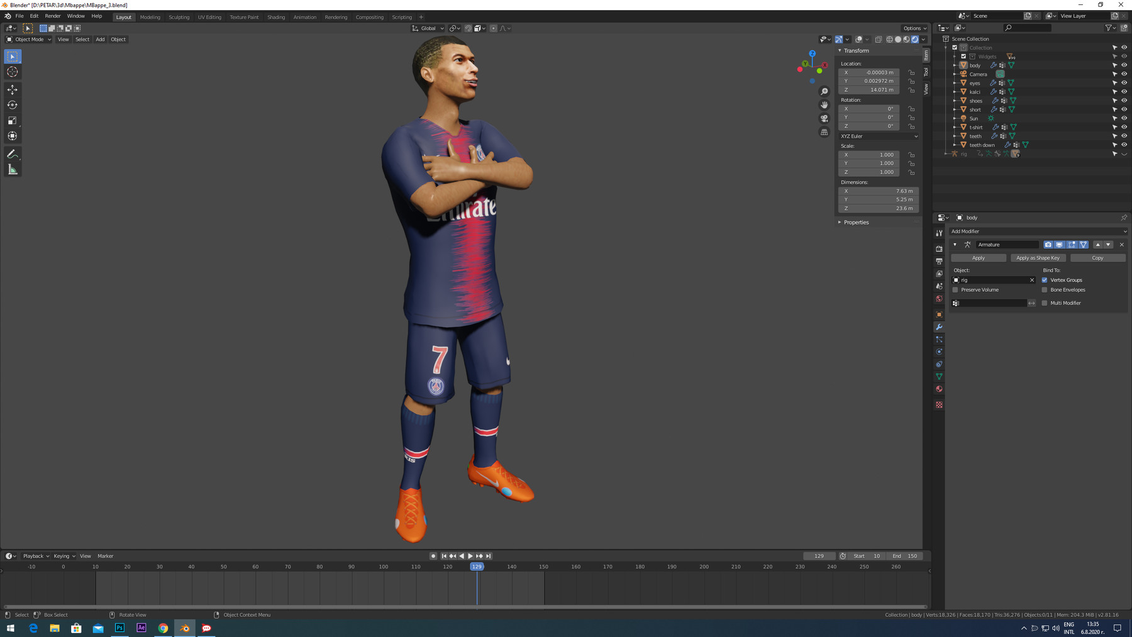
Task: Click Apply on the Armature modifier
Action: pyautogui.click(x=979, y=258)
